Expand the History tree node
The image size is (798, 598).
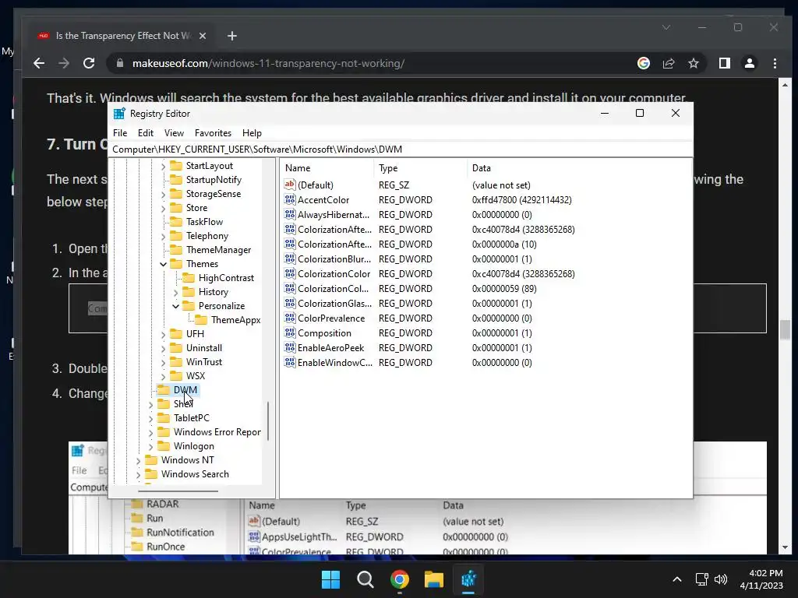[175, 293]
